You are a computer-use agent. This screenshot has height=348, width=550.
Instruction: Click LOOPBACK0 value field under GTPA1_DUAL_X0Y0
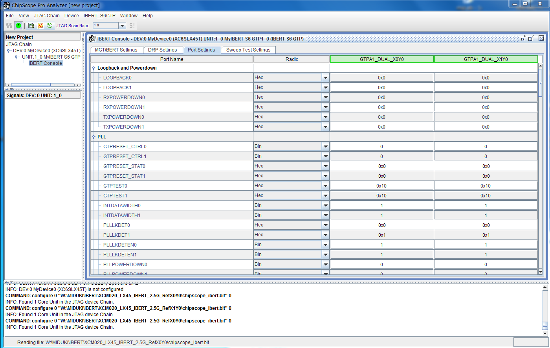coord(382,77)
